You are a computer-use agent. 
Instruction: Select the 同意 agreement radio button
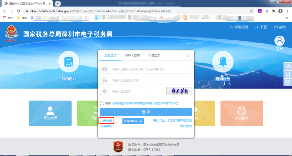click(x=102, y=103)
